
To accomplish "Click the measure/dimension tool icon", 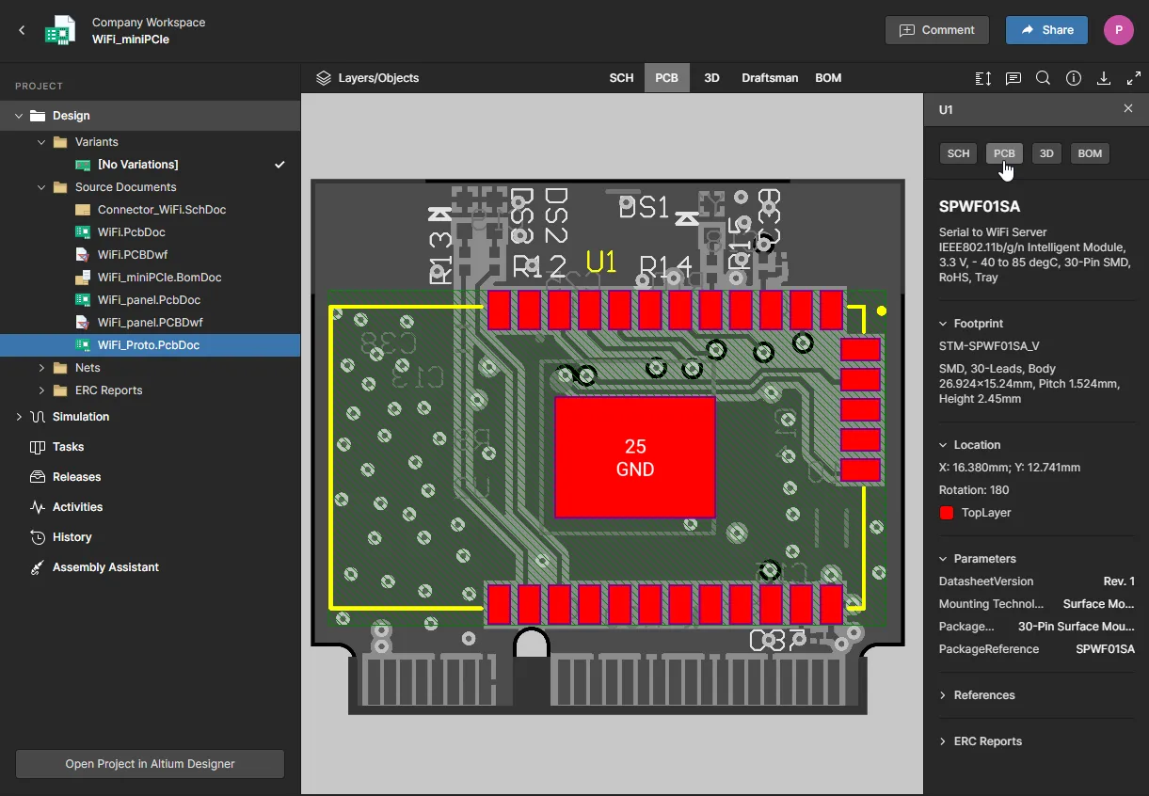I will (982, 78).
